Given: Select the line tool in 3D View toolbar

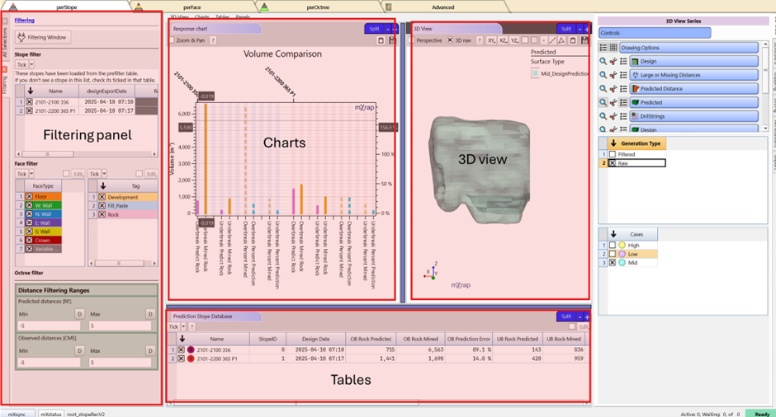Looking at the screenshot, I should tap(552, 40).
